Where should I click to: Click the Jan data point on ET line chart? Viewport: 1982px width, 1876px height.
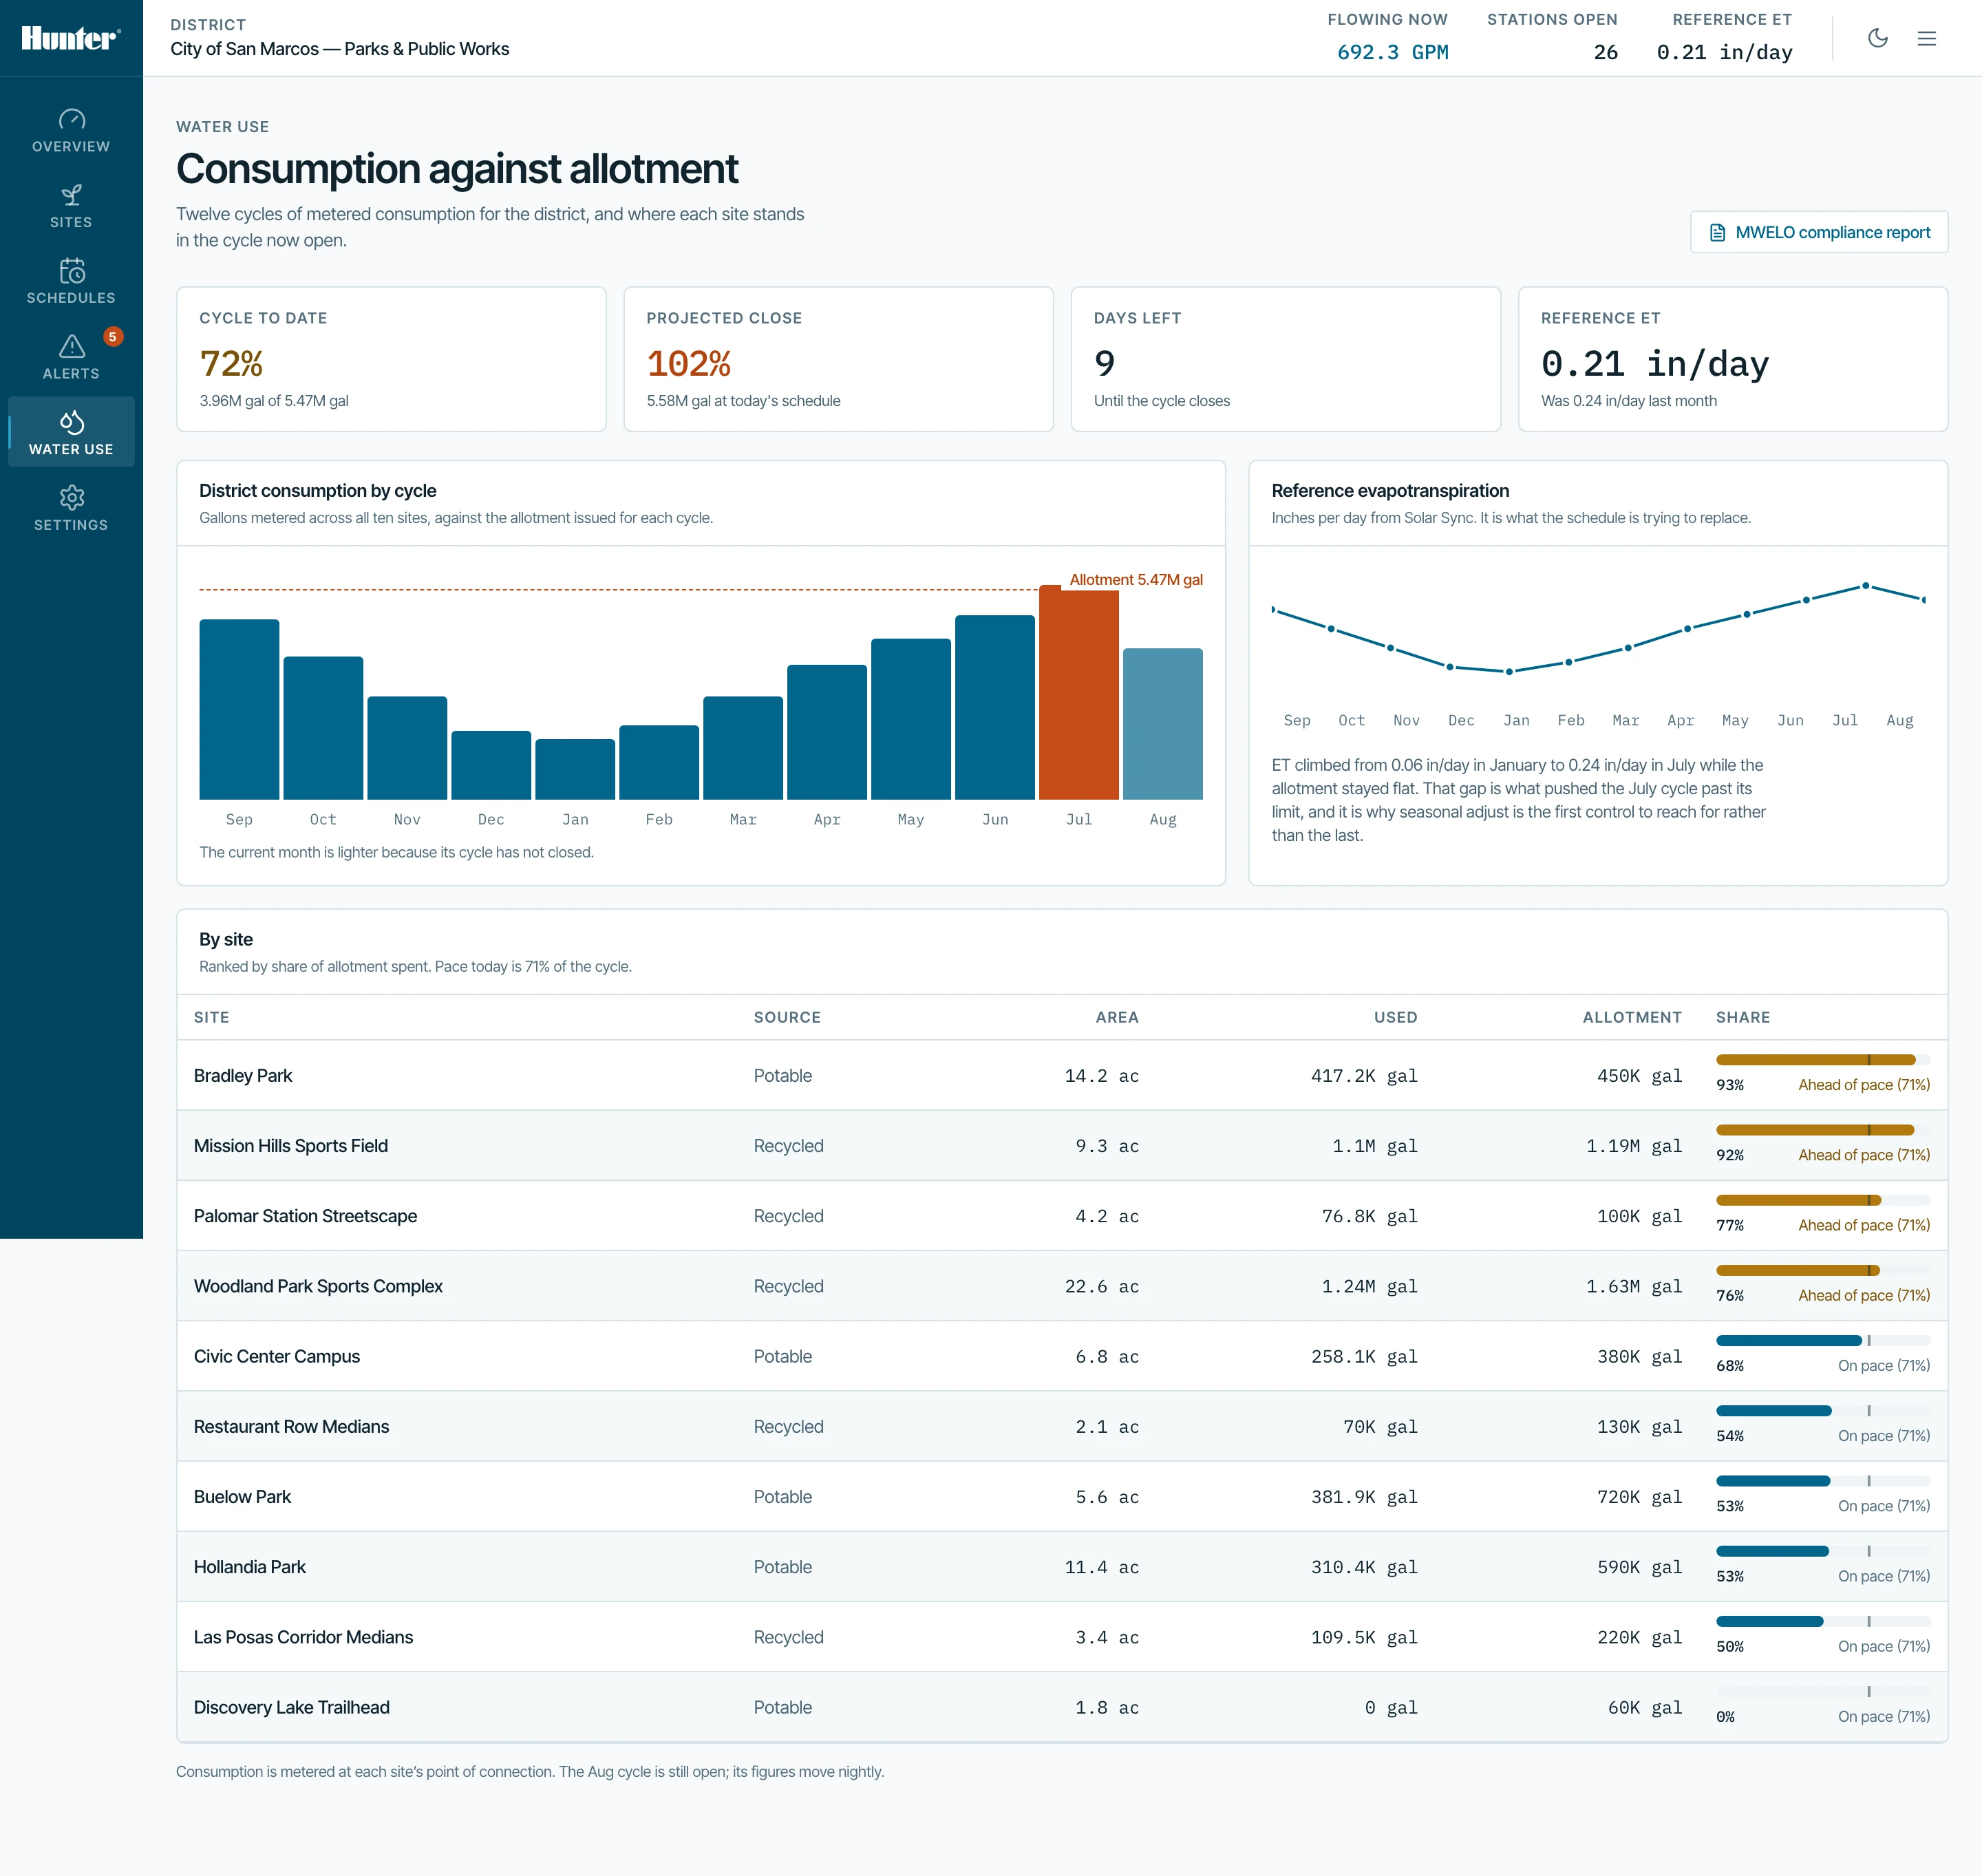[x=1509, y=672]
